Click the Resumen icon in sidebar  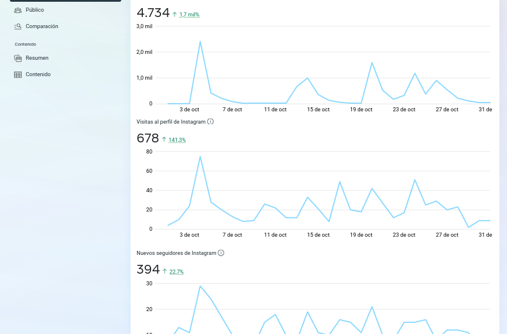click(18, 58)
